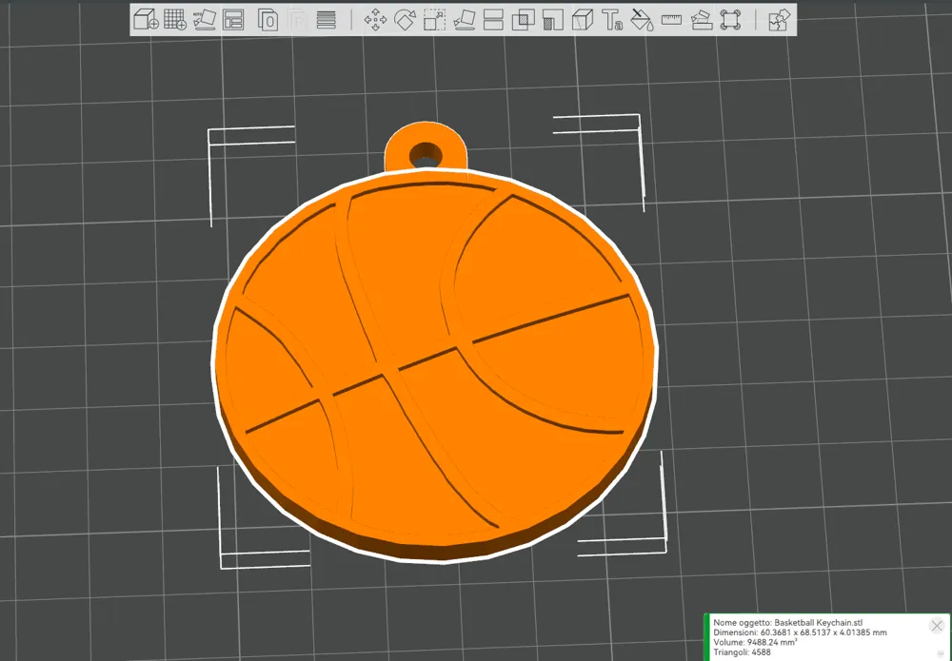Auto-orient the model
This screenshot has width=952, height=661.
pos(205,19)
